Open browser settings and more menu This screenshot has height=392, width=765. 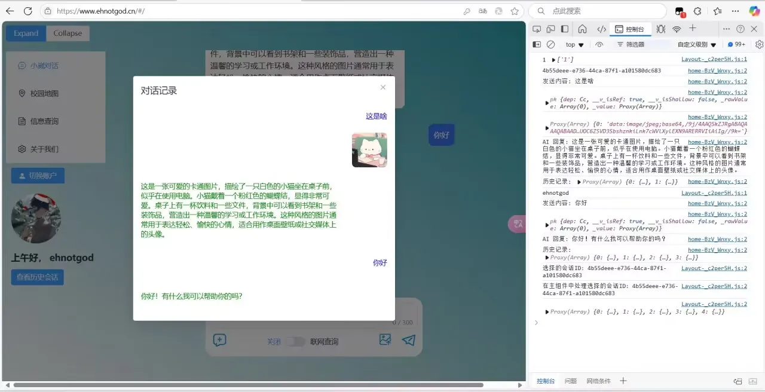tap(736, 11)
